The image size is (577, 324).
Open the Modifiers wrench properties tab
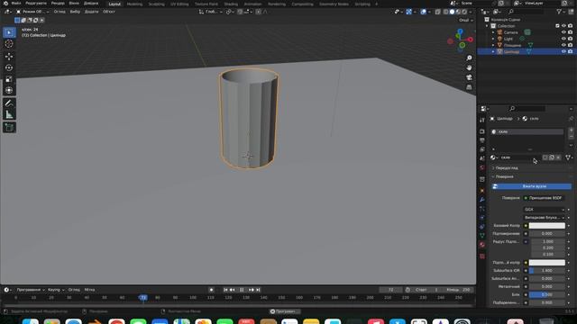click(482, 200)
